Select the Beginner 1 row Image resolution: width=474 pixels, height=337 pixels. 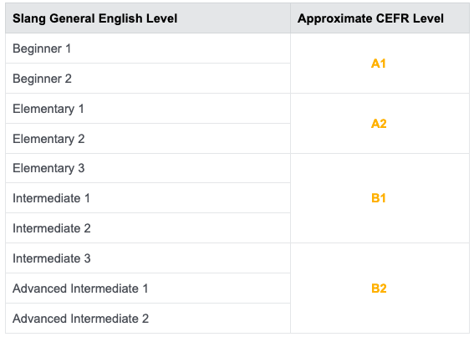coord(148,49)
